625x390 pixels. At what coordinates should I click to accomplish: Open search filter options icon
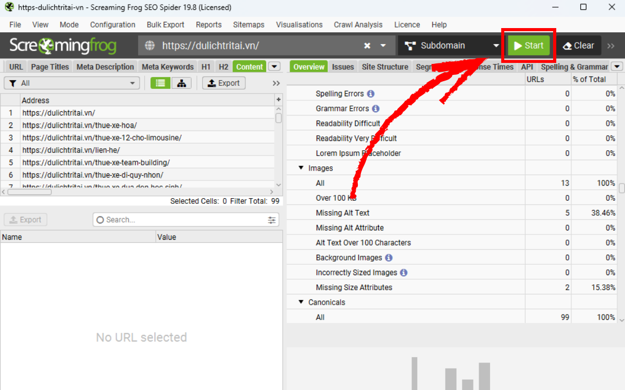tap(272, 220)
